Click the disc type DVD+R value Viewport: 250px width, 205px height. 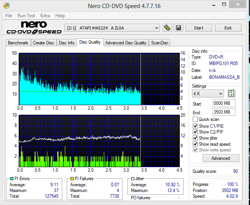216,57
